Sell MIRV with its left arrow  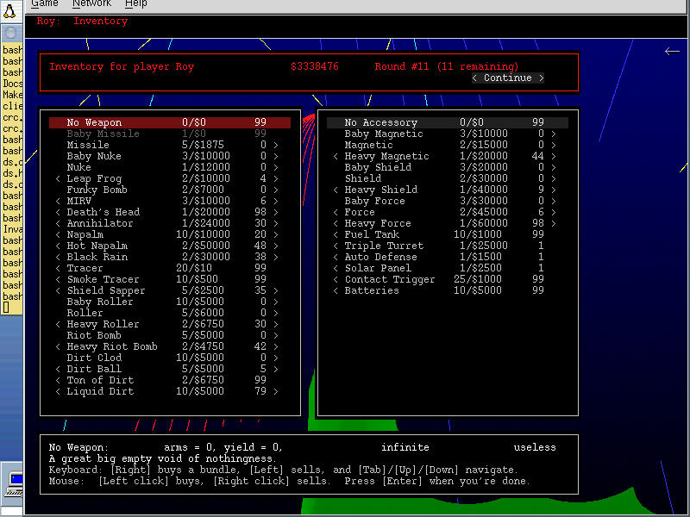click(58, 201)
